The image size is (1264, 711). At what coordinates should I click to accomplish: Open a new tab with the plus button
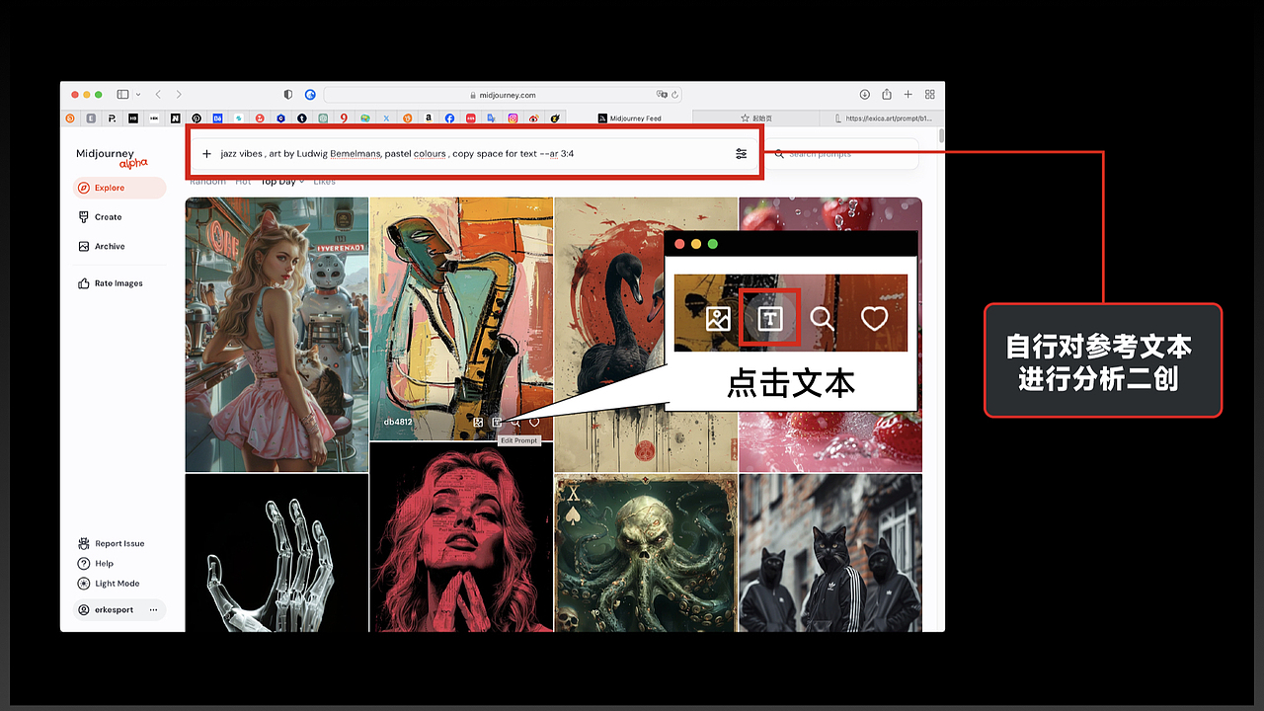908,94
